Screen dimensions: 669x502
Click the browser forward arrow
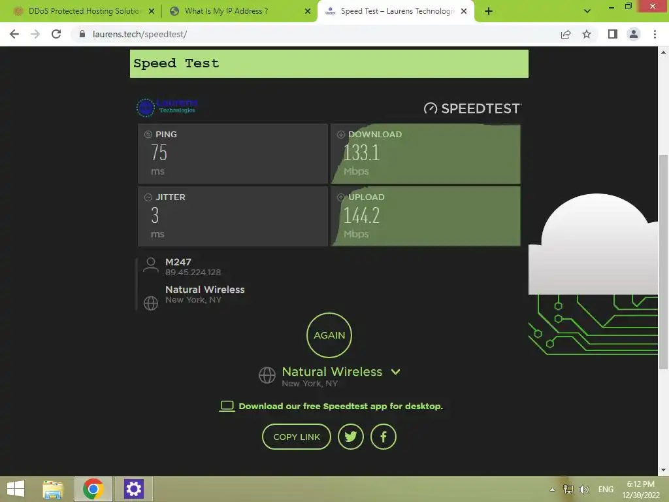(35, 34)
